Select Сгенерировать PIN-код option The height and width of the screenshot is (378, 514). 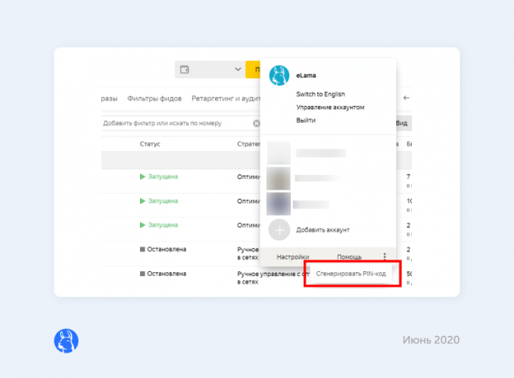click(353, 274)
